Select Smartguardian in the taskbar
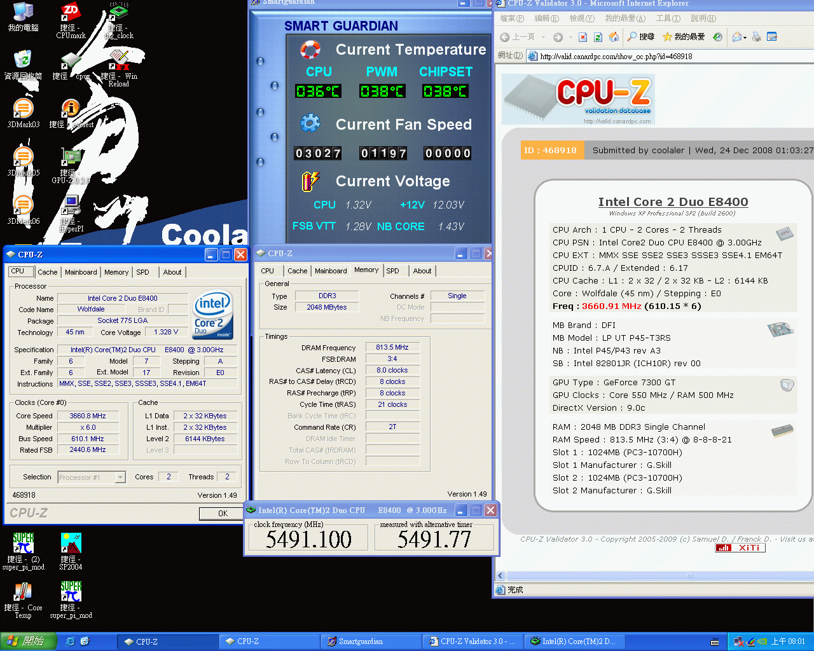This screenshot has width=814, height=651. pyautogui.click(x=371, y=641)
